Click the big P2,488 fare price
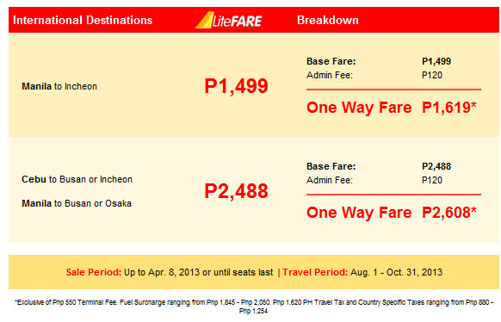 [x=236, y=191]
